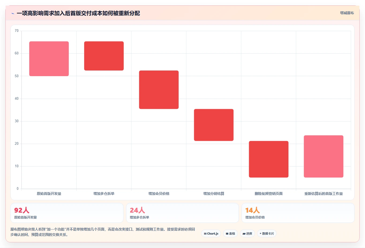The height and width of the screenshot is (248, 365).
Task: Click the 原始首版开发量 waterfall bar
Action: [49, 59]
